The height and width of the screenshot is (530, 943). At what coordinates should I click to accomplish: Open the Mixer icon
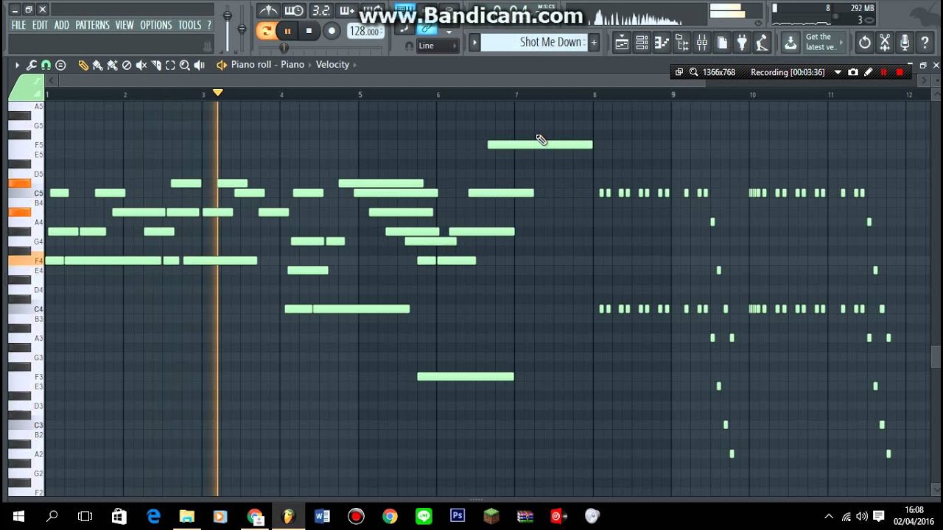coord(702,43)
